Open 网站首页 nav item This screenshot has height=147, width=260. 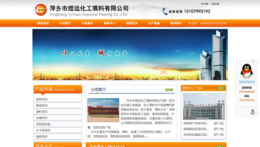coord(43,23)
